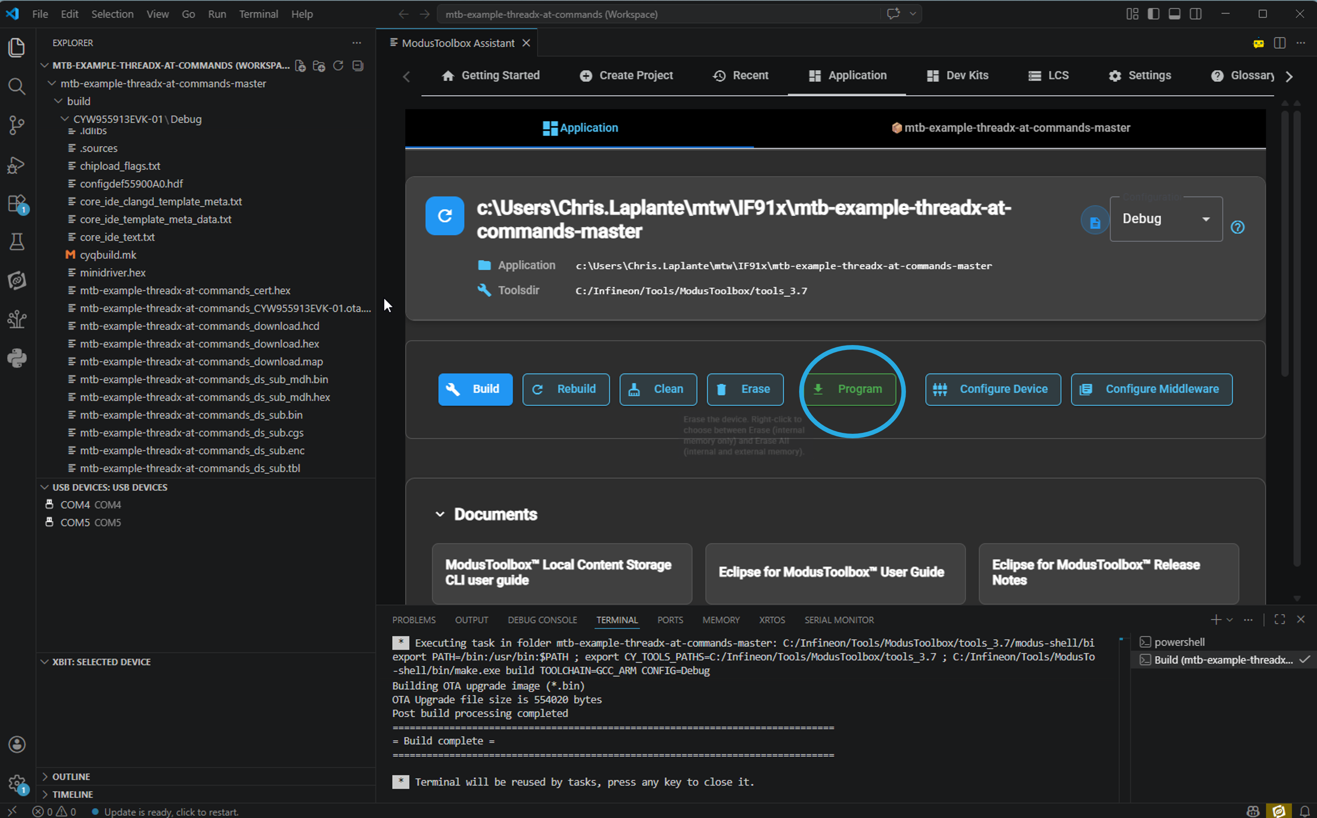Image resolution: width=1317 pixels, height=818 pixels.
Task: Collapse the XBIT: SELECTED DEVICE section
Action: [x=45, y=662]
